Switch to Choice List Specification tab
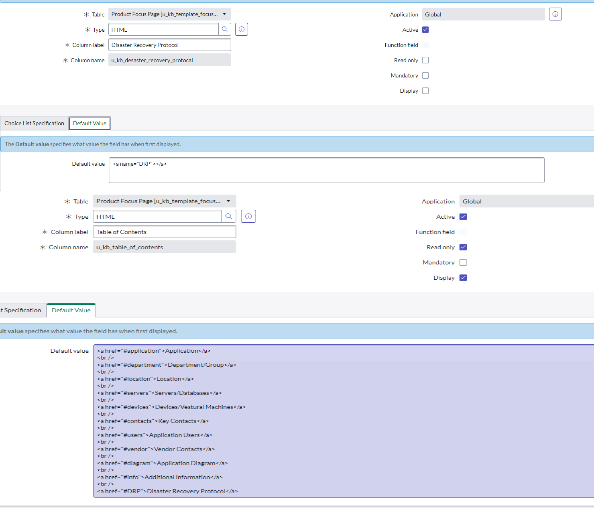The image size is (594, 508). pyautogui.click(x=34, y=123)
